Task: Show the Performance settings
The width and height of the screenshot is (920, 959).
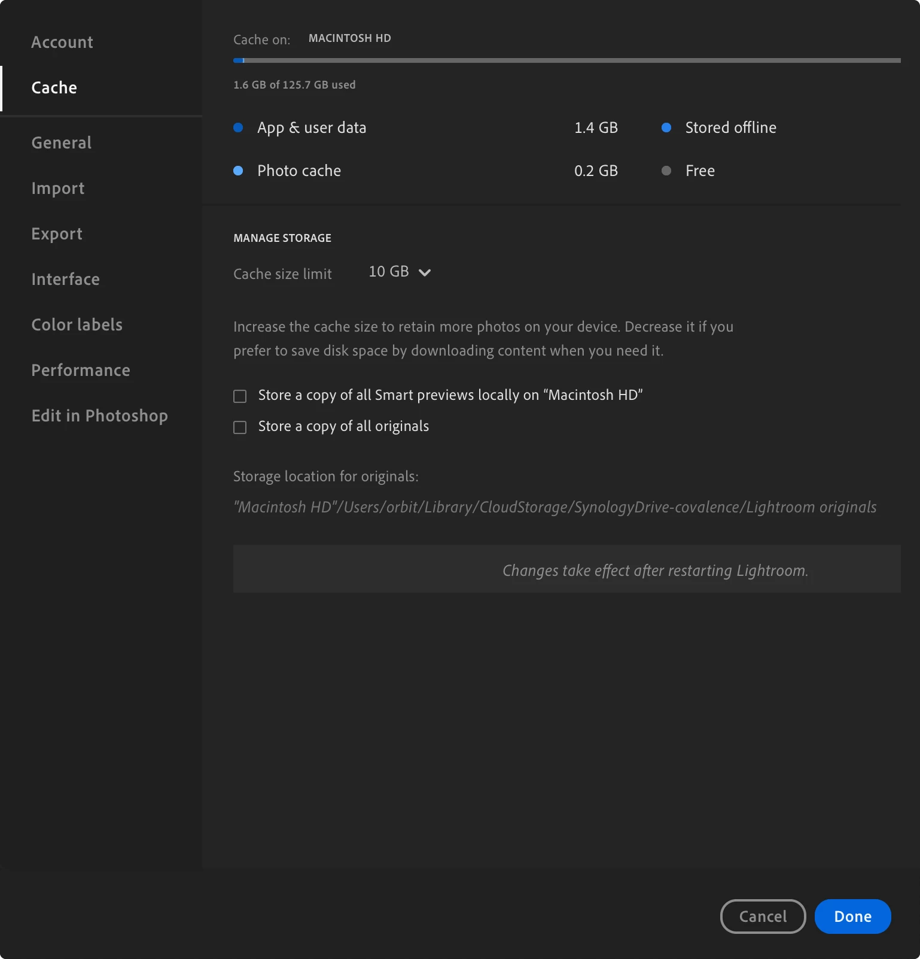Action: pos(81,370)
